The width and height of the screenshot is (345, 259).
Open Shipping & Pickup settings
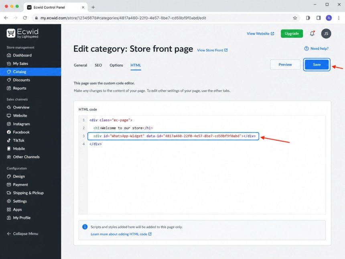[x=28, y=193]
